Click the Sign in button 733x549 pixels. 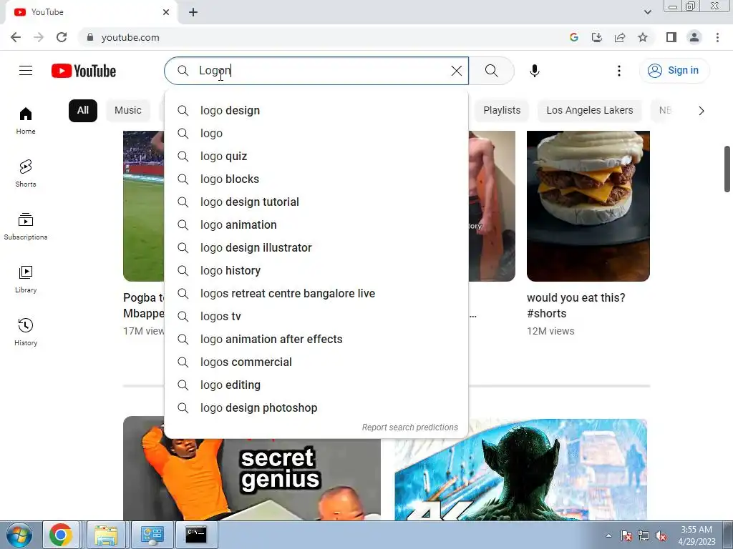[x=674, y=71]
